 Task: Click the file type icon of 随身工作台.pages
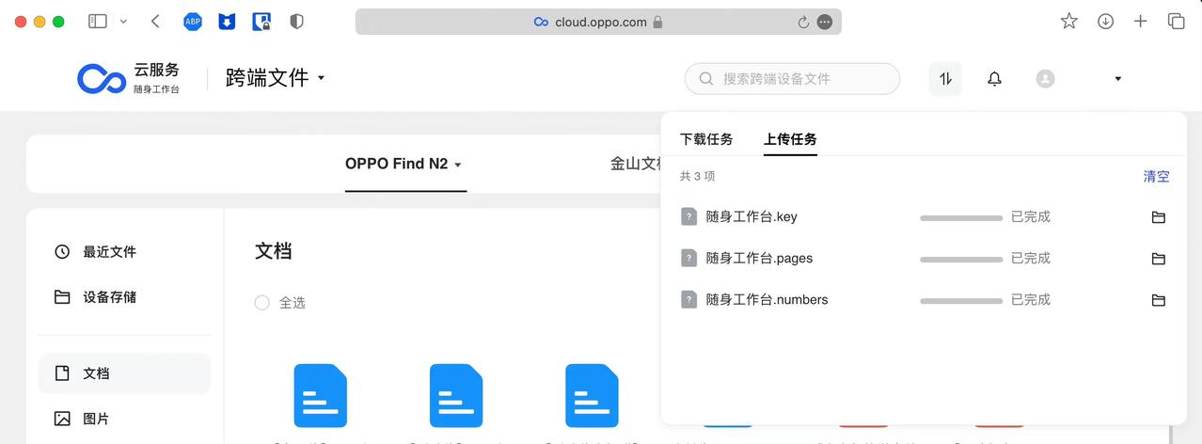click(688, 258)
